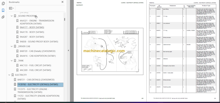Click the bookmark icon beside 11CD75 - ELECTRICITY
Screen dimensions: 220x103
[15, 89]
